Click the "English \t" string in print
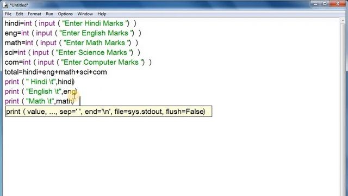This screenshot has height=196, width=348. (43, 91)
